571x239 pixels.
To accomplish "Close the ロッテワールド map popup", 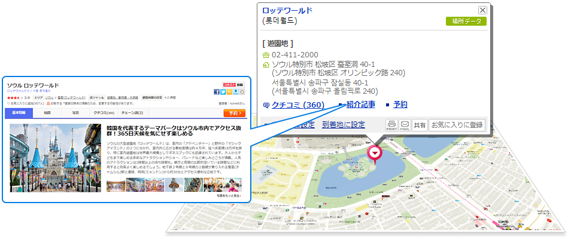I will click(482, 10).
